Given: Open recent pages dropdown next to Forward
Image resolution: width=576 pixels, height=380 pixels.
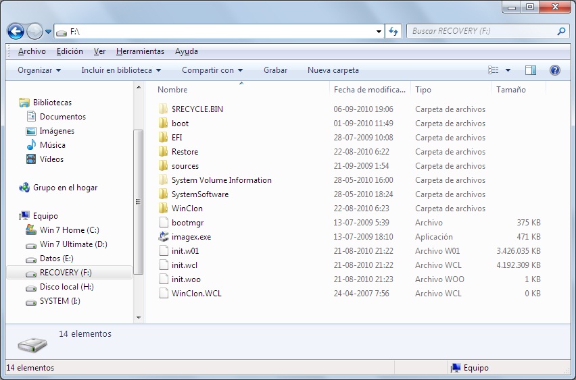Looking at the screenshot, I should point(48,32).
